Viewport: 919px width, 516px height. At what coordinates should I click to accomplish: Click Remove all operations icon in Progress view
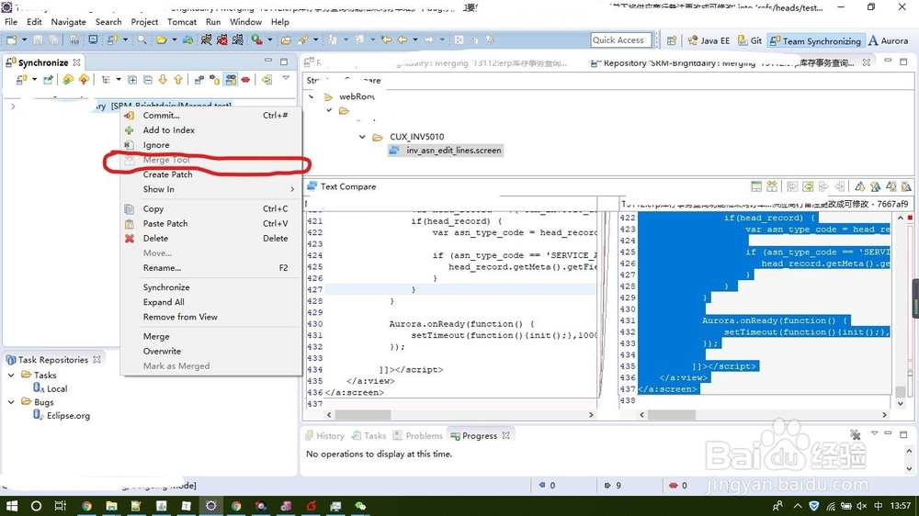(x=856, y=434)
